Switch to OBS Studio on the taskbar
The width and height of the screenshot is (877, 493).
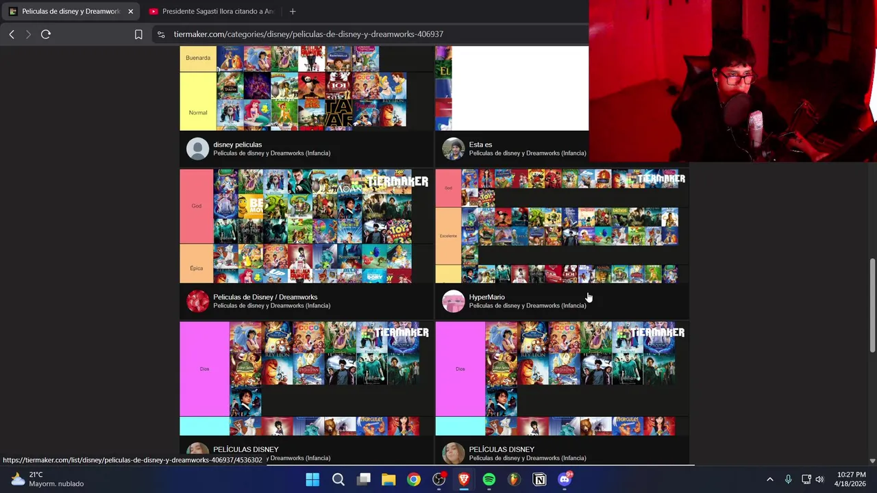pyautogui.click(x=438, y=479)
